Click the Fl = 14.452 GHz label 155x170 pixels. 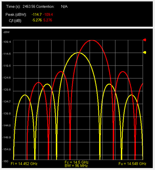24,164
